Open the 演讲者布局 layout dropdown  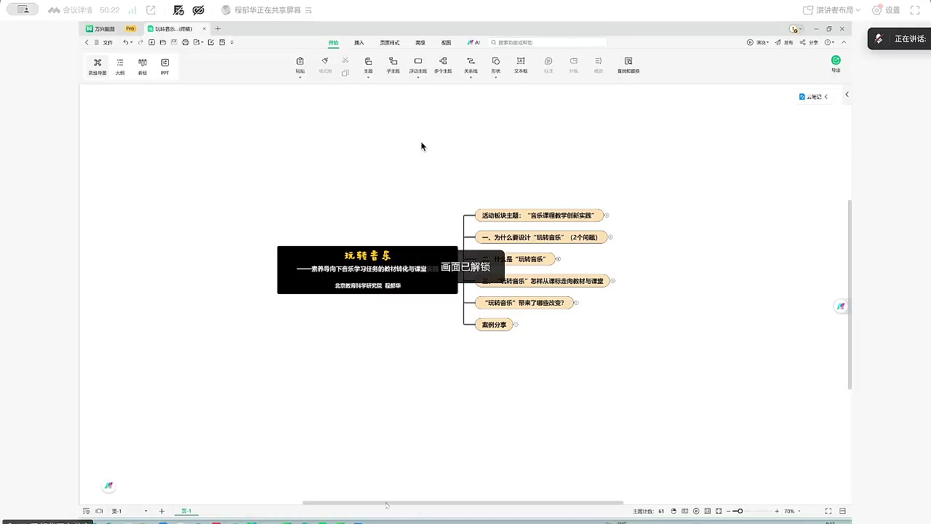(832, 10)
